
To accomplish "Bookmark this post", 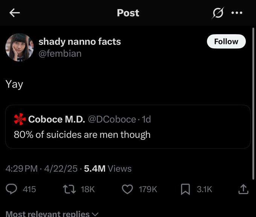I will click(x=184, y=189).
